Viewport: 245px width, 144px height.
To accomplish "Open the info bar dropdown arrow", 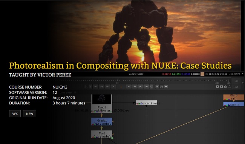I will point(243,73).
